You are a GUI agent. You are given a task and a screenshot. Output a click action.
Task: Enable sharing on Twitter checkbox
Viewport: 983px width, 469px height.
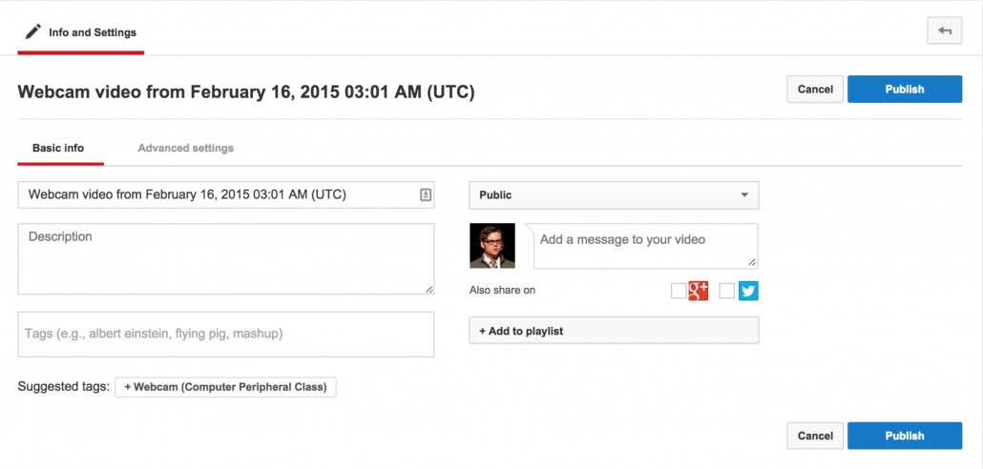pyautogui.click(x=726, y=291)
